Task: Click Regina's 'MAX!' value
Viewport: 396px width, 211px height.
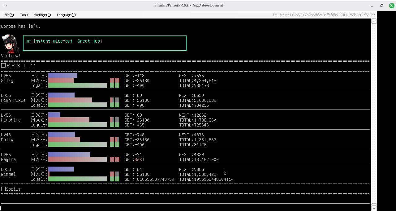Action: point(140,159)
